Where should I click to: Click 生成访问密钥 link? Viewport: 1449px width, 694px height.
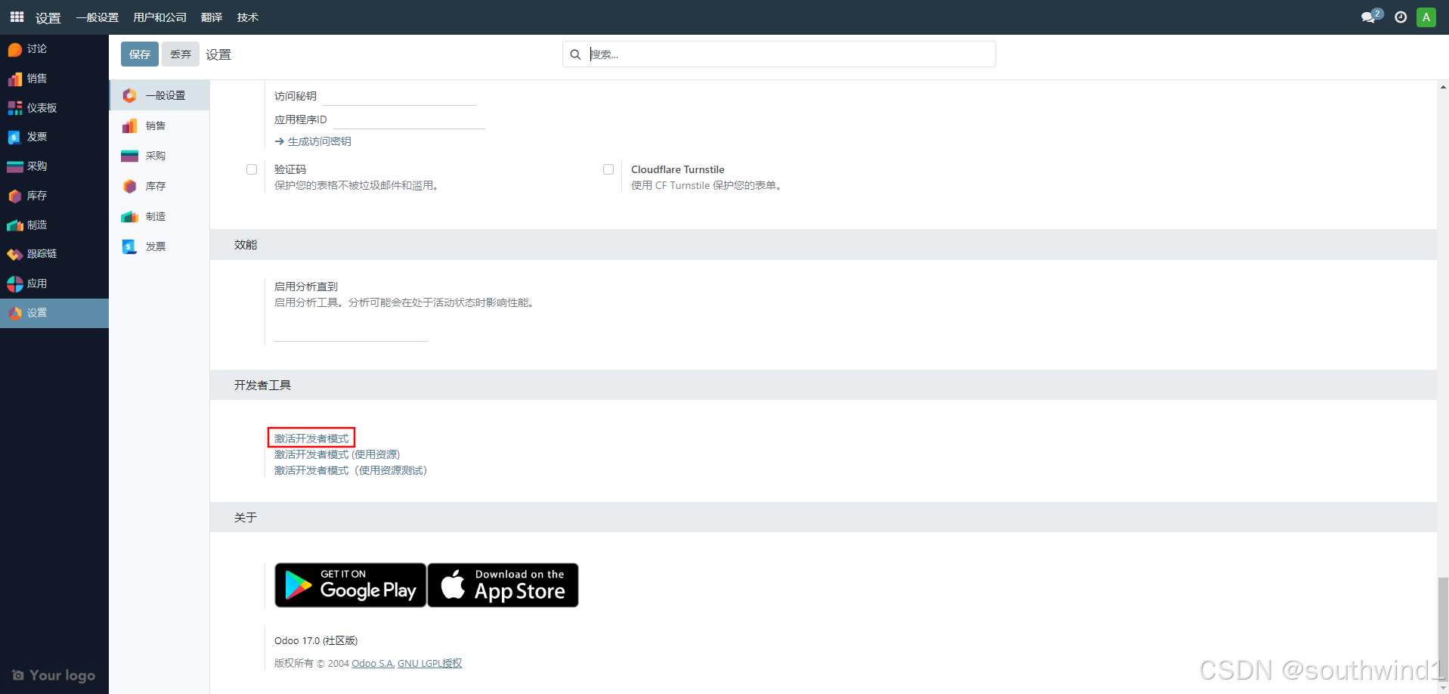[313, 141]
